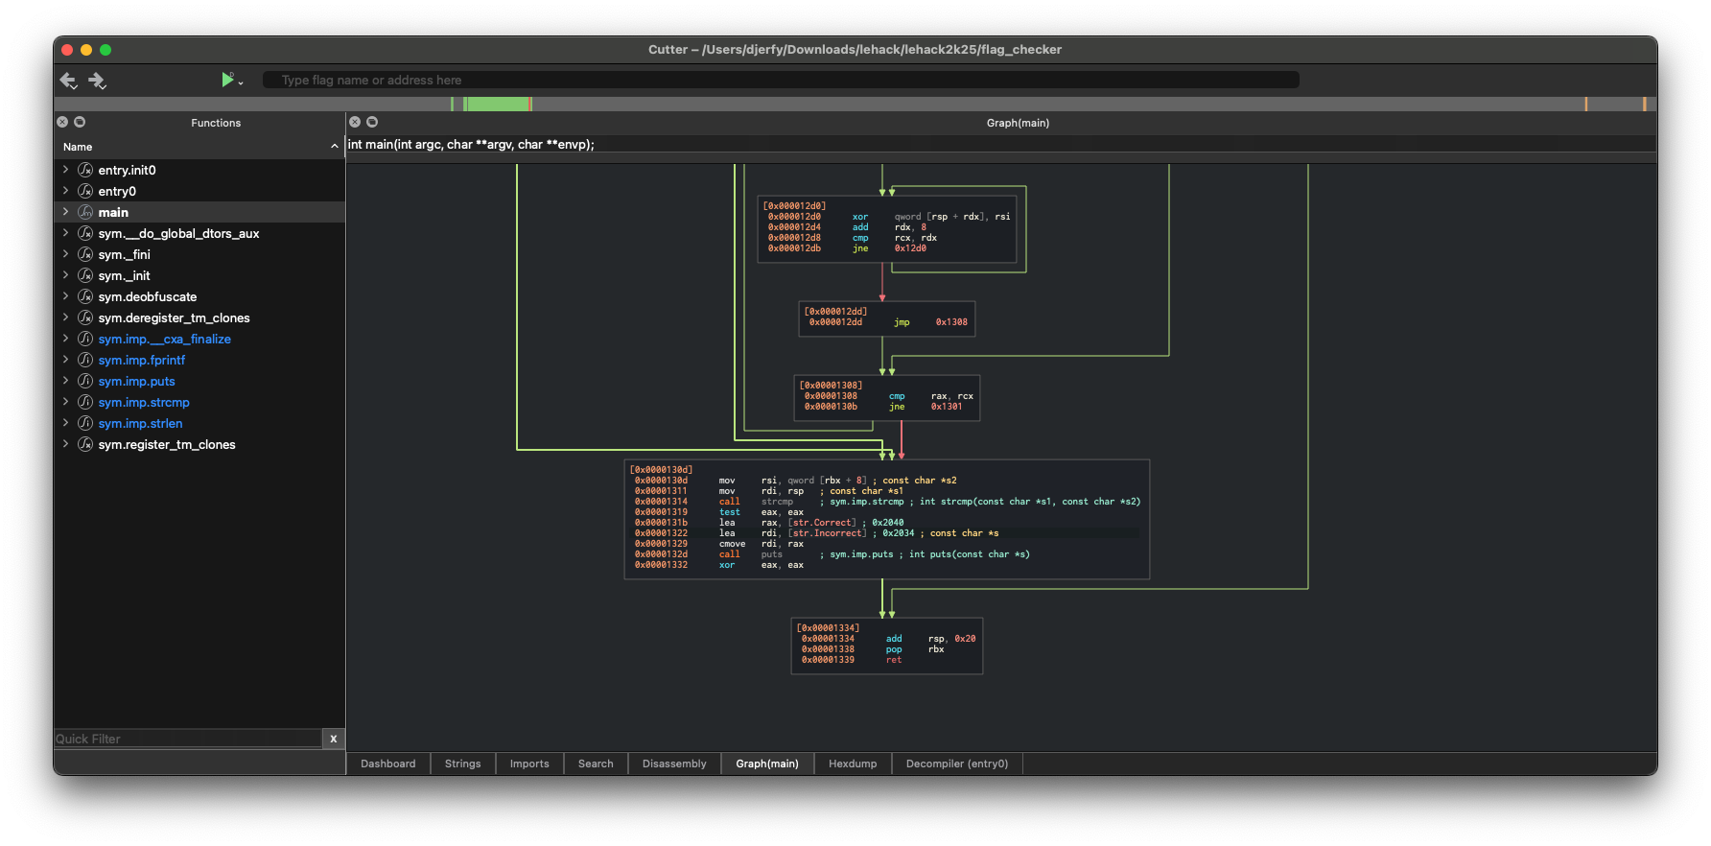Expand the entry0 function
The image size is (1711, 846).
pyautogui.click(x=65, y=191)
